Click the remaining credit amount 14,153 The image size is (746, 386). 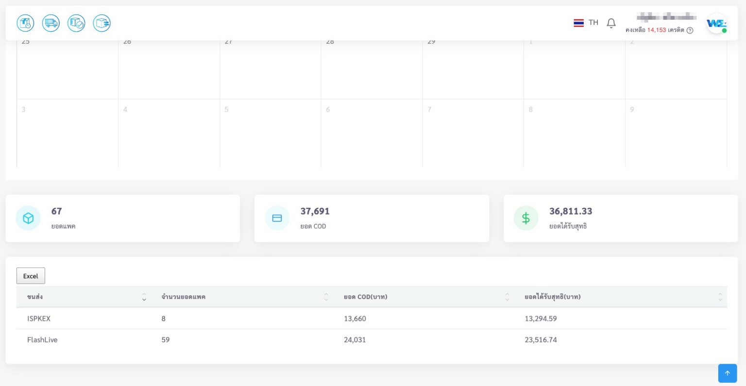(x=656, y=30)
